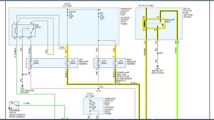The width and height of the screenshot is (214, 120).
Task: Click the "DRL/EXT LTS FUSE 15A" text
Action: tap(72, 15)
